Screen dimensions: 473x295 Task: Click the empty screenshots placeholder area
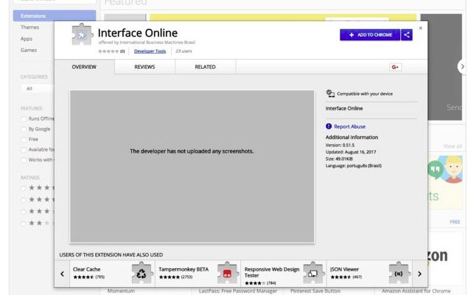pyautogui.click(x=192, y=167)
